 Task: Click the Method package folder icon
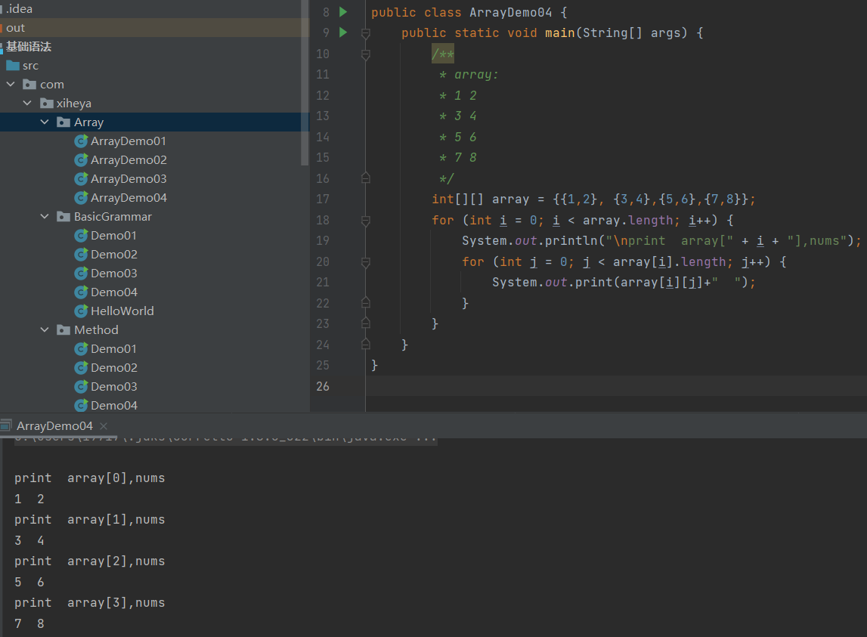(63, 330)
